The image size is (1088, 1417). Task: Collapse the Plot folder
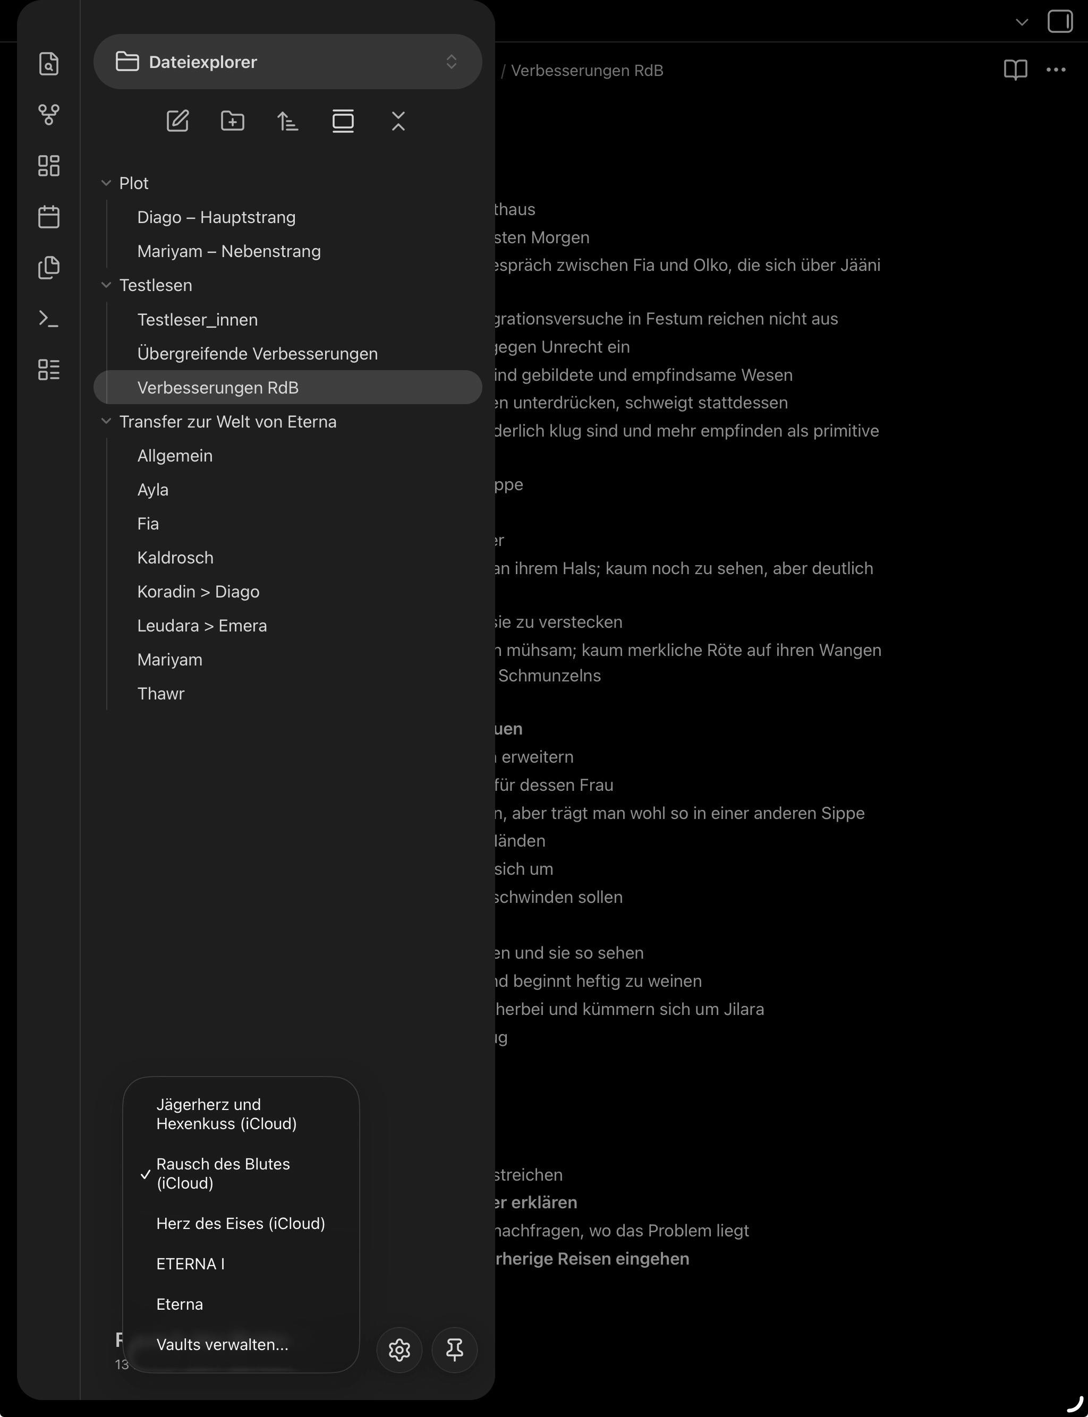106,183
